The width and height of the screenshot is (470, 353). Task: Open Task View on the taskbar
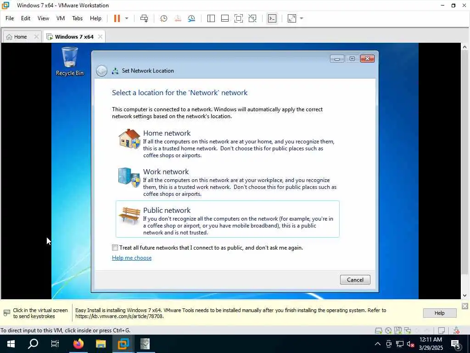click(x=55, y=344)
